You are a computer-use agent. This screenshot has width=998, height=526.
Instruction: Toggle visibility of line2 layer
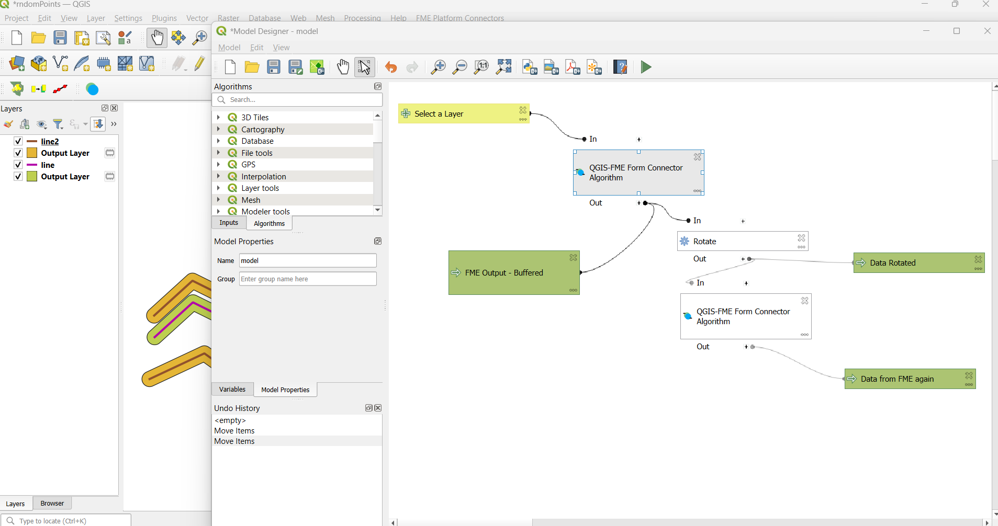[18, 141]
